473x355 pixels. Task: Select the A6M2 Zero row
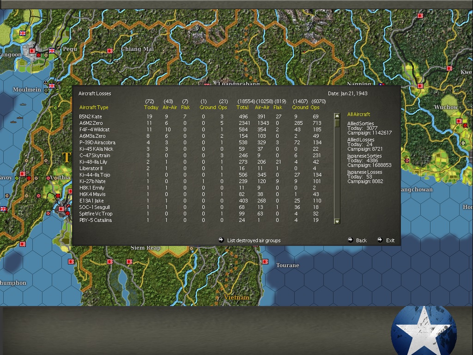click(x=200, y=123)
